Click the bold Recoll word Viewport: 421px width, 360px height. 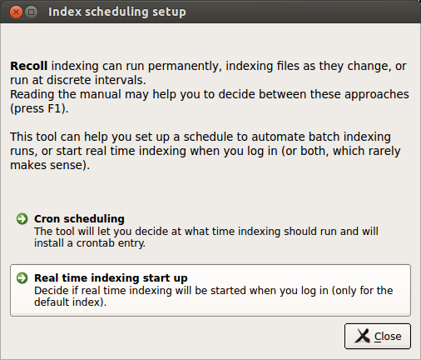pyautogui.click(x=29, y=66)
